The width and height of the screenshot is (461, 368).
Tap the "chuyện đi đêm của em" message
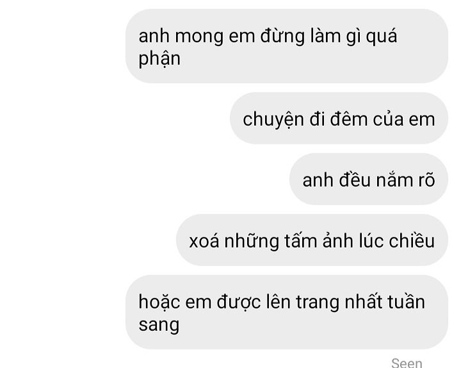[x=339, y=119]
